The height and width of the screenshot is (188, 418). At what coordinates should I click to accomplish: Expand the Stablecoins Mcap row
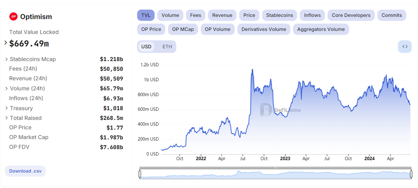pyautogui.click(x=7, y=59)
